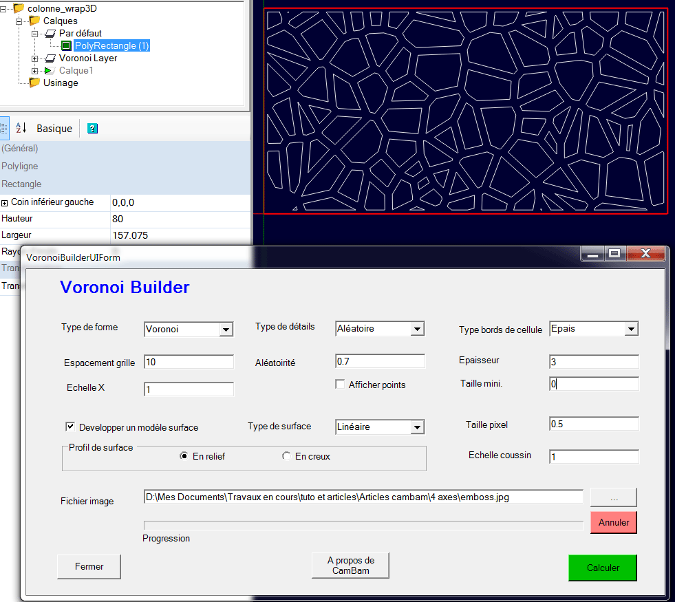This screenshot has width=675, height=602.
Task: Open property help question mark icon
Action: coord(93,129)
